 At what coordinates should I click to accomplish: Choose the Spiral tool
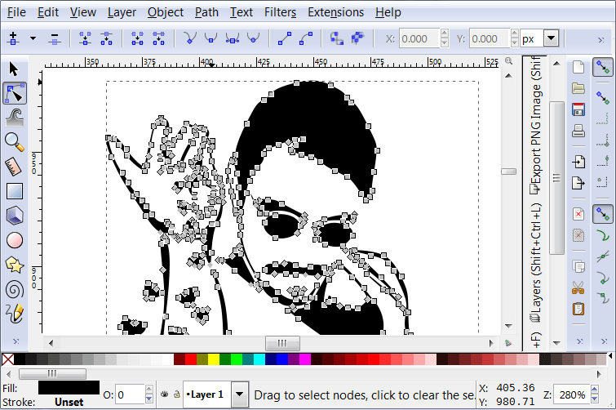point(14,288)
